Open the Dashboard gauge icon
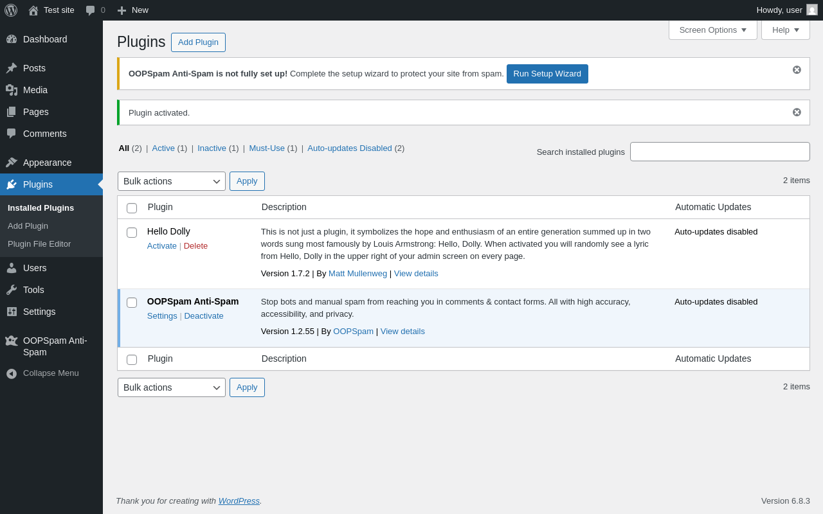This screenshot has width=823, height=514. pyautogui.click(x=12, y=39)
